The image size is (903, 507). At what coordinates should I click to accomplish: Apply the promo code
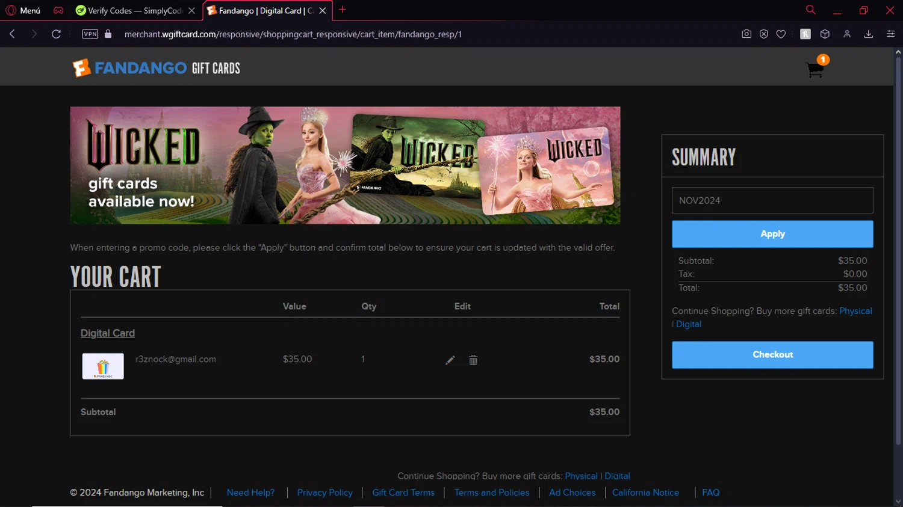(772, 234)
